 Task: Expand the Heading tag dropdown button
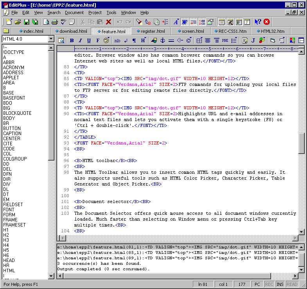pyautogui.click(x=144, y=40)
